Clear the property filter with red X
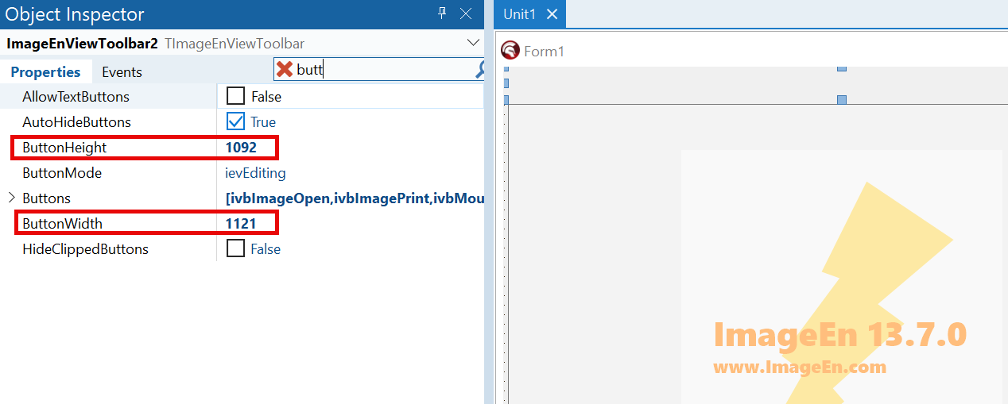Screen dimensions: 1008x404 coord(284,70)
